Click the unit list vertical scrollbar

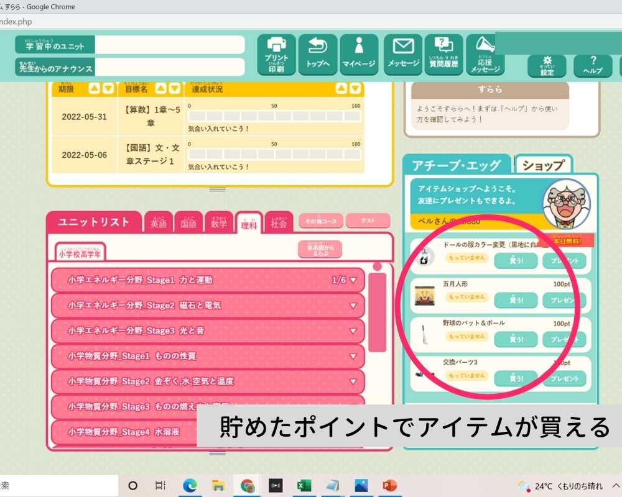point(378,311)
